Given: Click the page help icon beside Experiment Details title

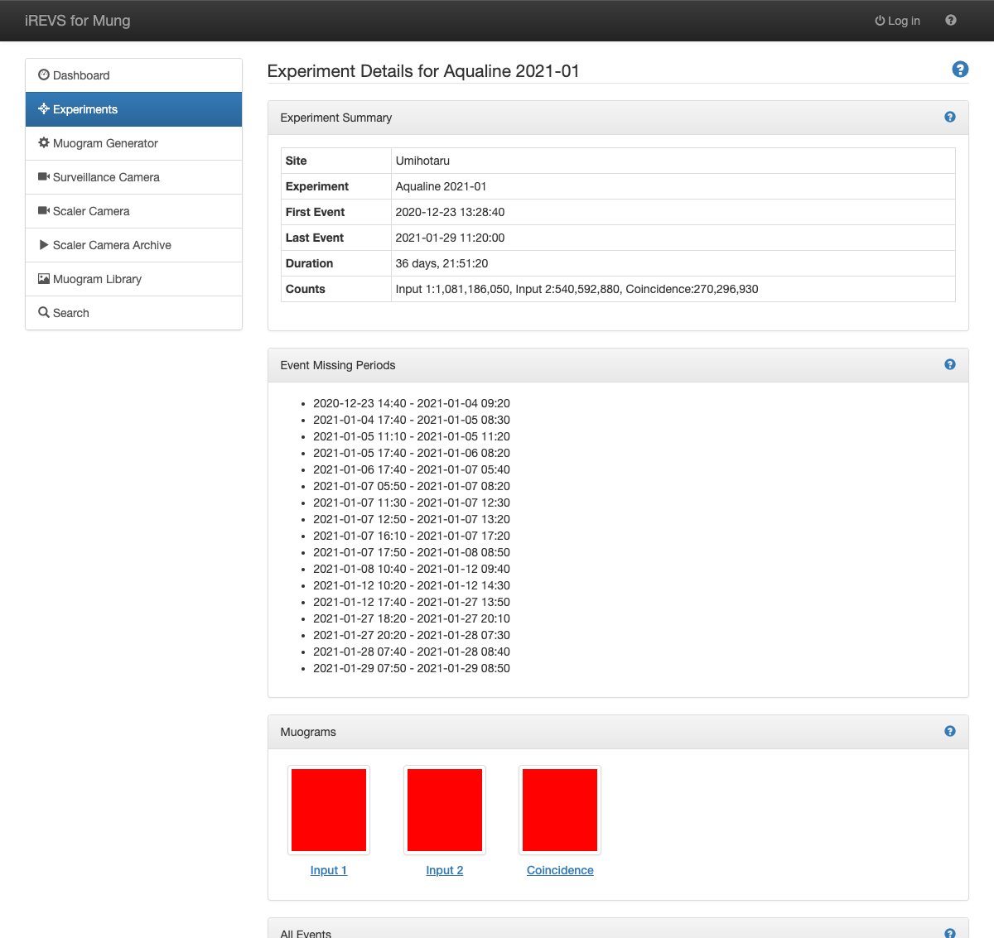Looking at the screenshot, I should 960,70.
